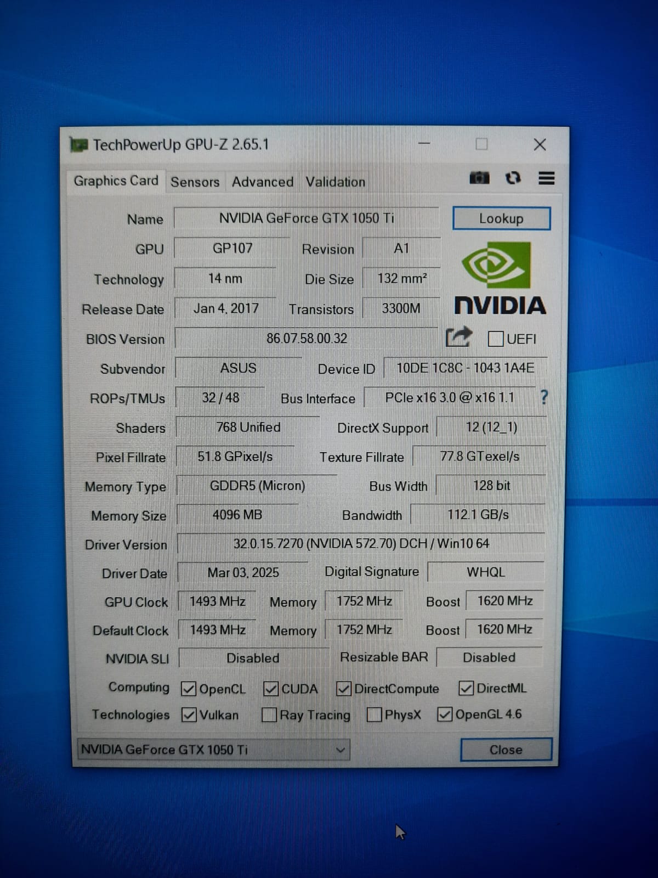The height and width of the screenshot is (878, 658).
Task: Click the Bandwidth value 112.1 GB/s
Action: [x=478, y=515]
